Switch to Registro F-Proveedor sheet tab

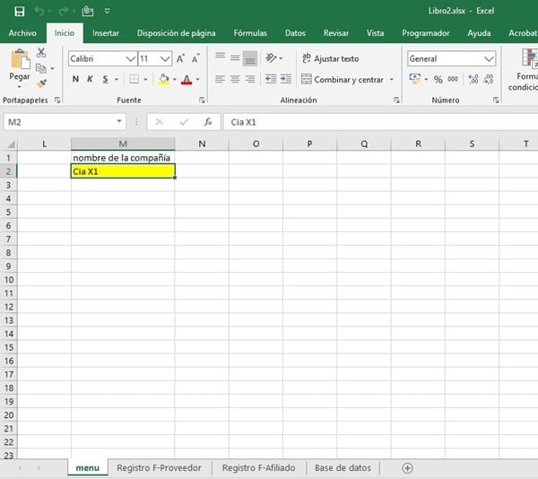159,467
